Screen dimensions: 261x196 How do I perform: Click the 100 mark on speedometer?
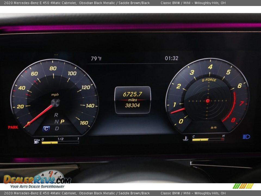72,73
